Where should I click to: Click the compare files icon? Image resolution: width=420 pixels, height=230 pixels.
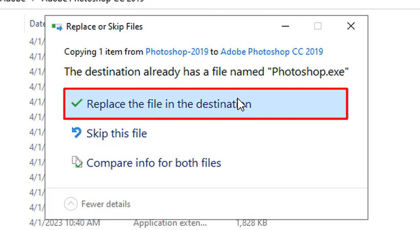click(77, 163)
